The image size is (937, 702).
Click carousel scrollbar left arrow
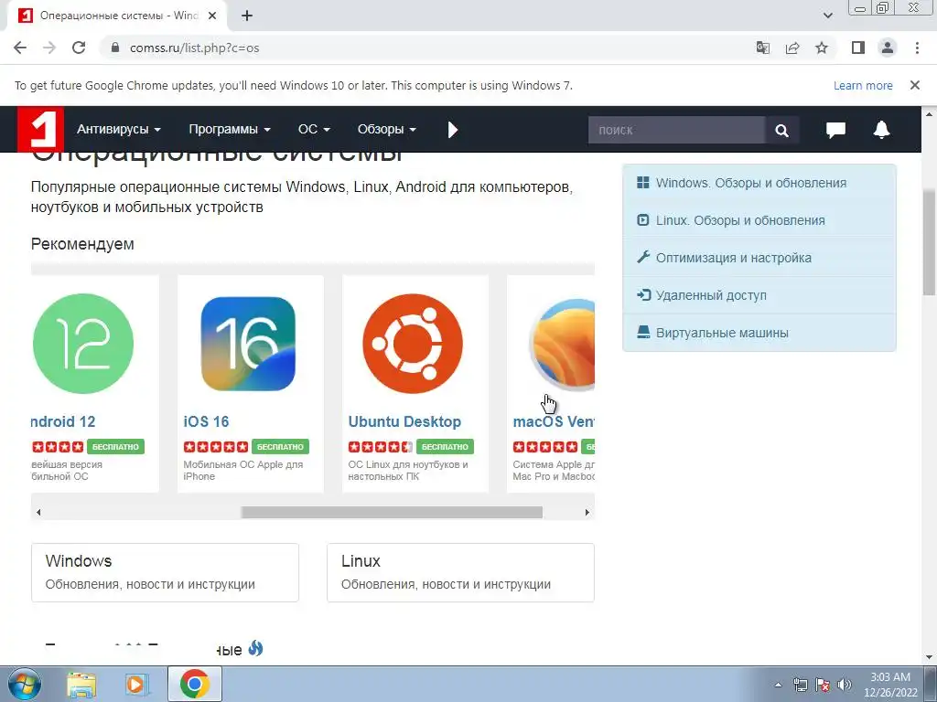point(38,512)
